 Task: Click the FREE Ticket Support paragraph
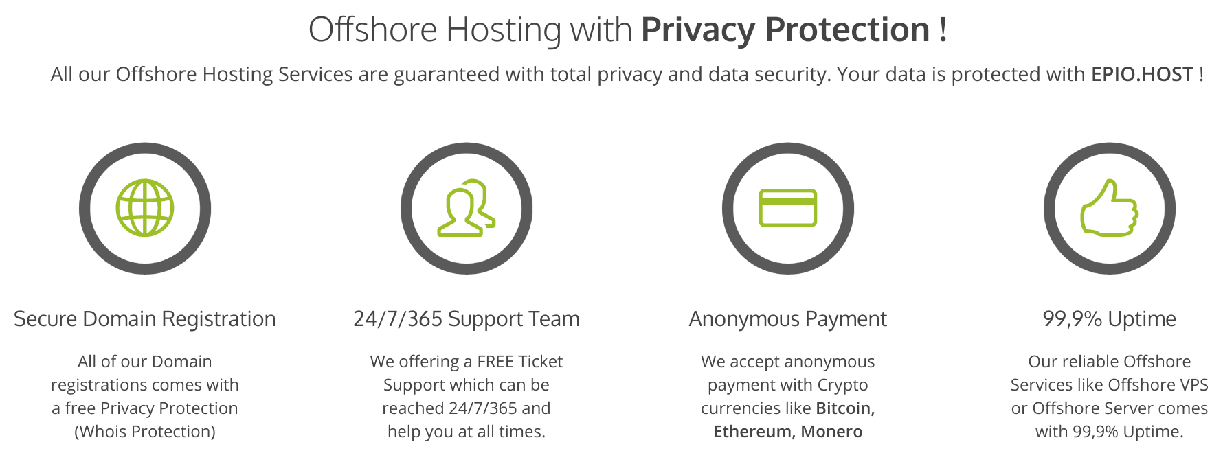[x=467, y=397]
